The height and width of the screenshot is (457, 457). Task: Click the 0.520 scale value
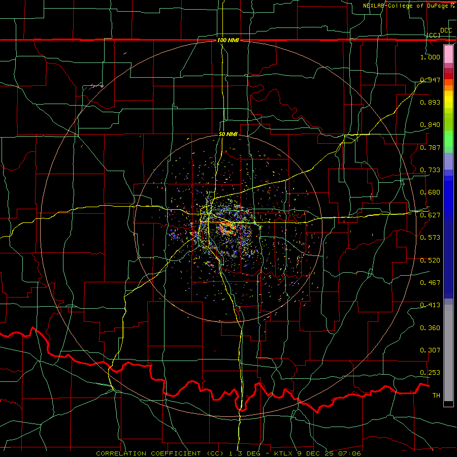point(430,260)
